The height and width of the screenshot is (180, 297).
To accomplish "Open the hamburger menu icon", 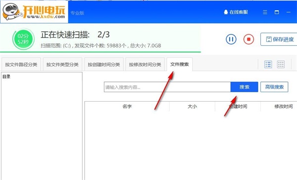I will pos(265,12).
